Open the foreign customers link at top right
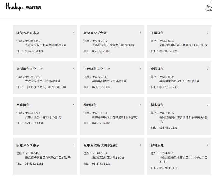The height and width of the screenshot is (176, 212). coord(209,6)
